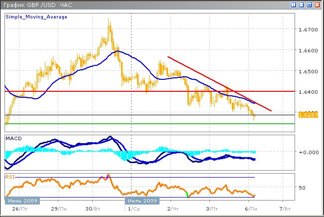Click the 3/Пт date label

click(x=212, y=209)
